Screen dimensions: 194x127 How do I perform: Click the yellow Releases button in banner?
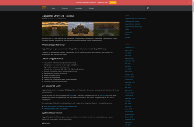(113, 3)
